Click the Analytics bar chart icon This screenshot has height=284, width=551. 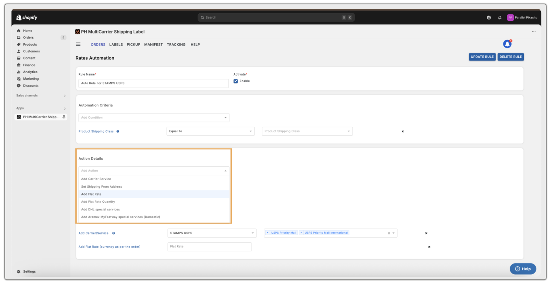(x=18, y=72)
